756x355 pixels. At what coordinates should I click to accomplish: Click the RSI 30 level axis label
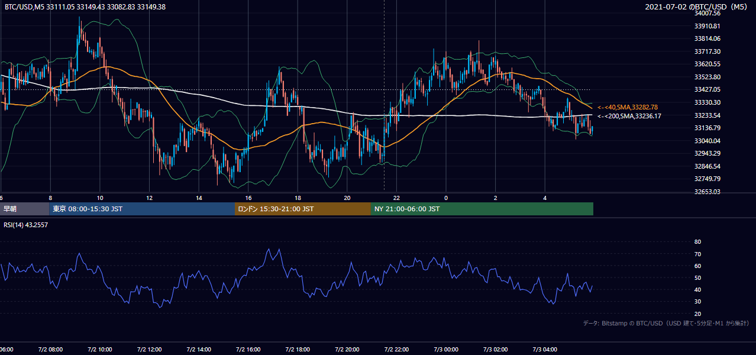[697, 302]
